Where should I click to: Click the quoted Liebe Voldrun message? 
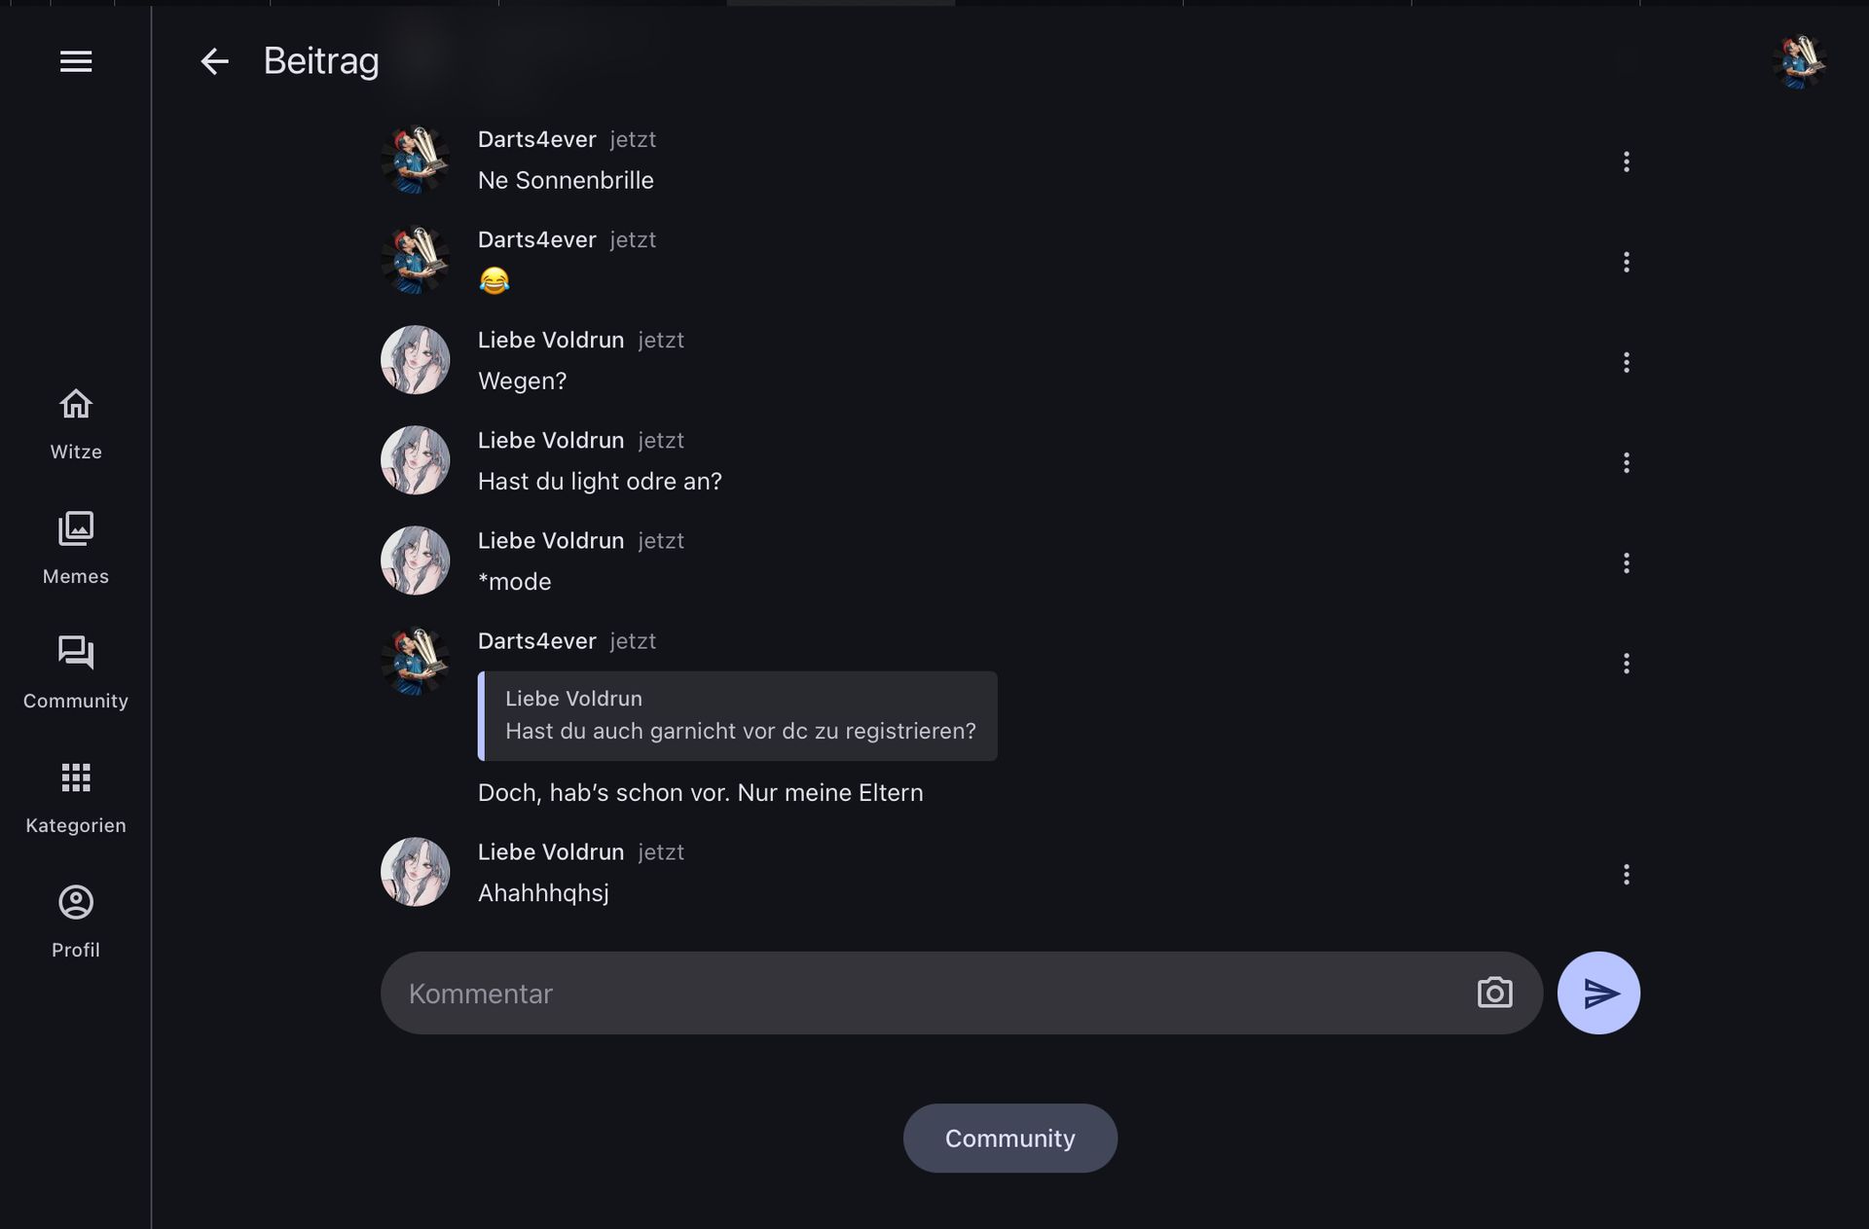(x=738, y=716)
